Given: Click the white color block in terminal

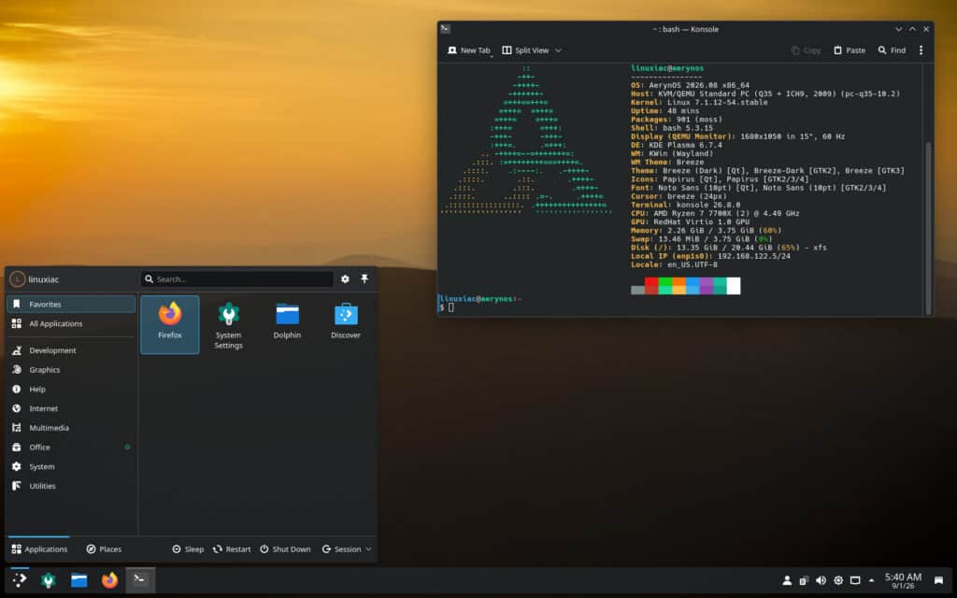Looking at the screenshot, I should coord(734,286).
